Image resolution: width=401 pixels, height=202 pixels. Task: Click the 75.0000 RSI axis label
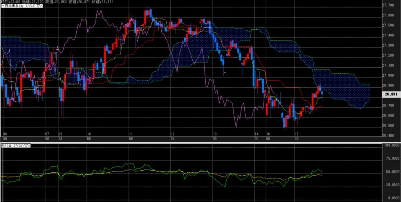[390, 159]
